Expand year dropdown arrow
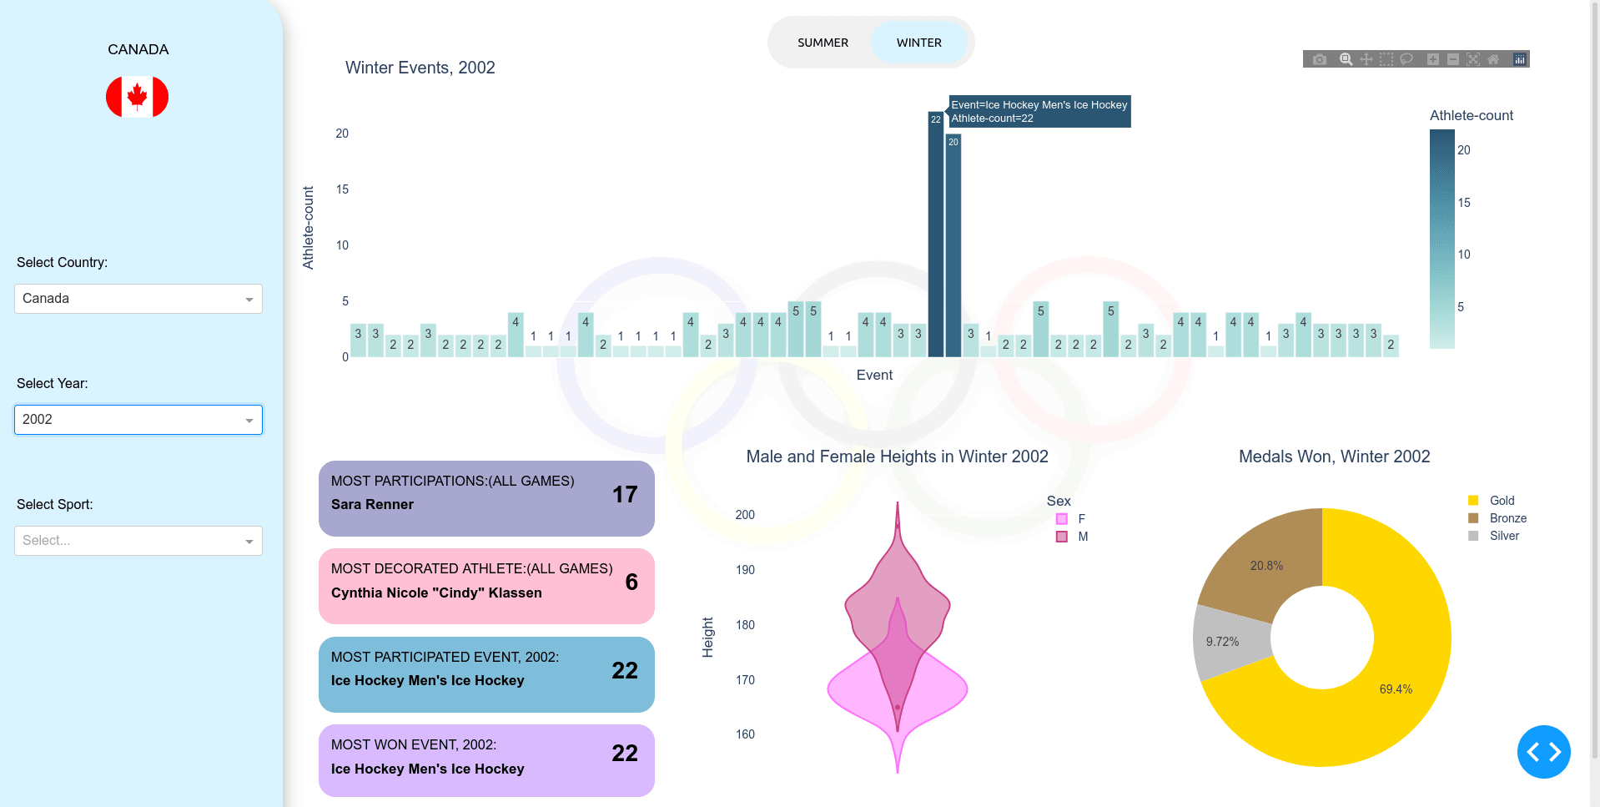 249,421
